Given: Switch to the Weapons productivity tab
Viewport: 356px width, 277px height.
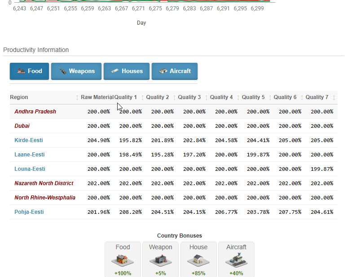Looking at the screenshot, I should pos(76,71).
